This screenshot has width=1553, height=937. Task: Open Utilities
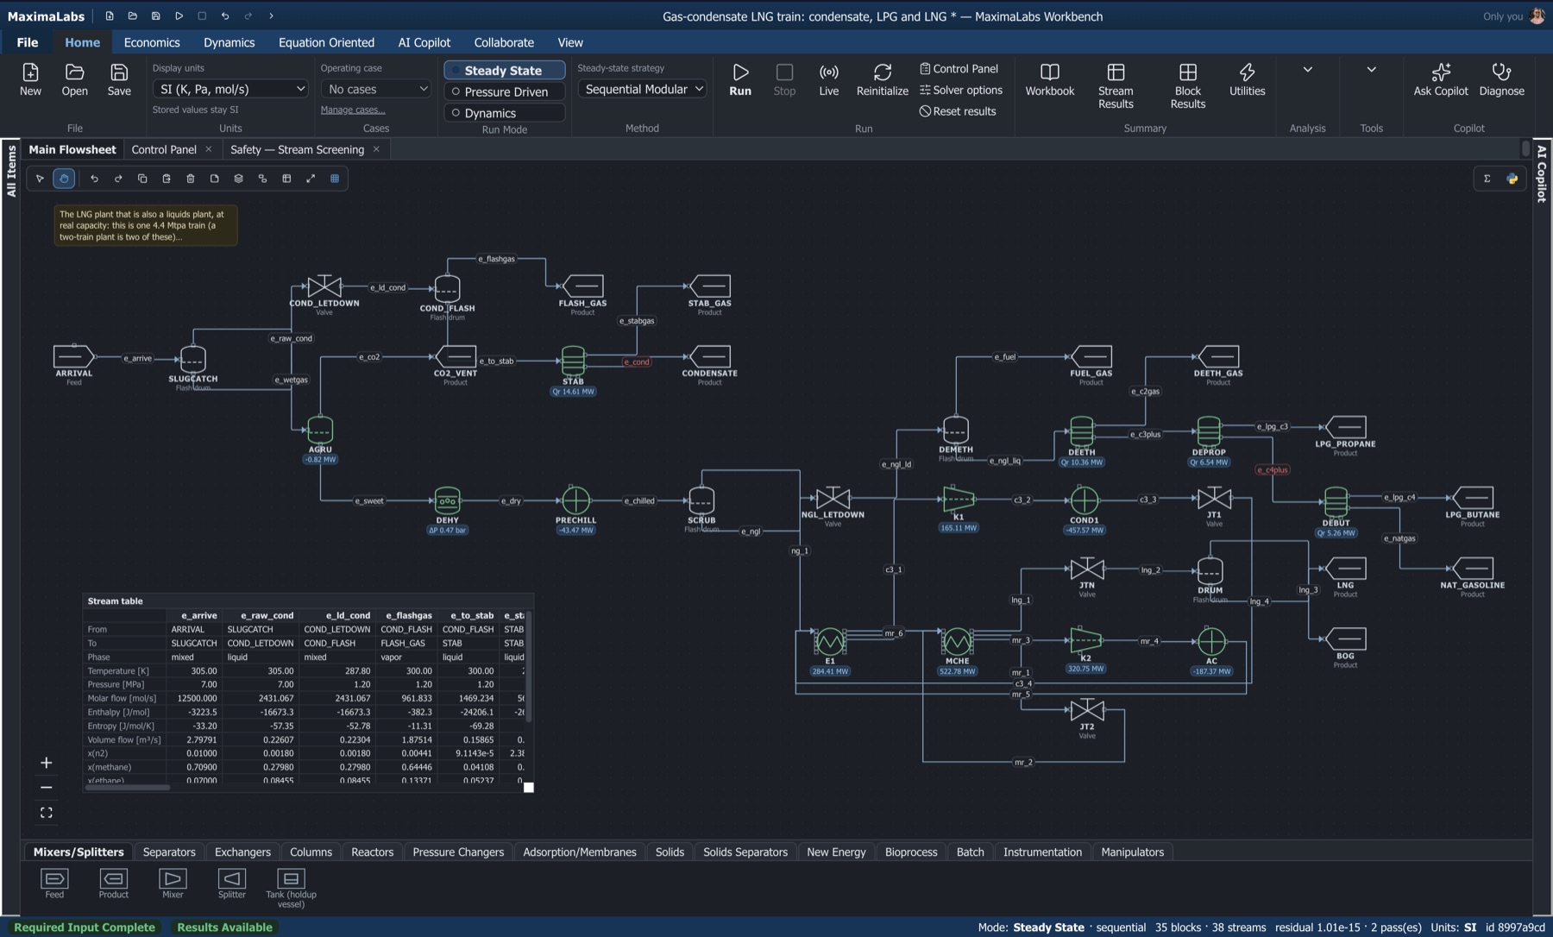1247,79
